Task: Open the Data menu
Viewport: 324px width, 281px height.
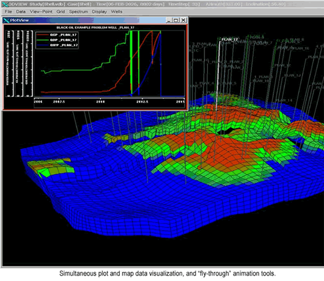Action: point(21,12)
